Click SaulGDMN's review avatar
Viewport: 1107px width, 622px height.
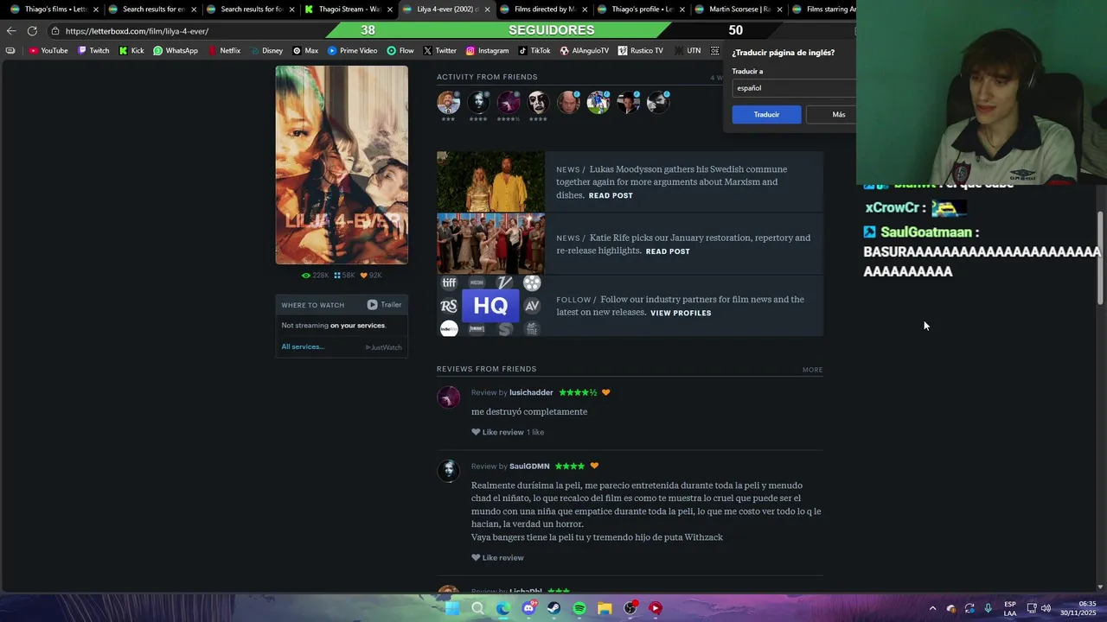point(449,471)
